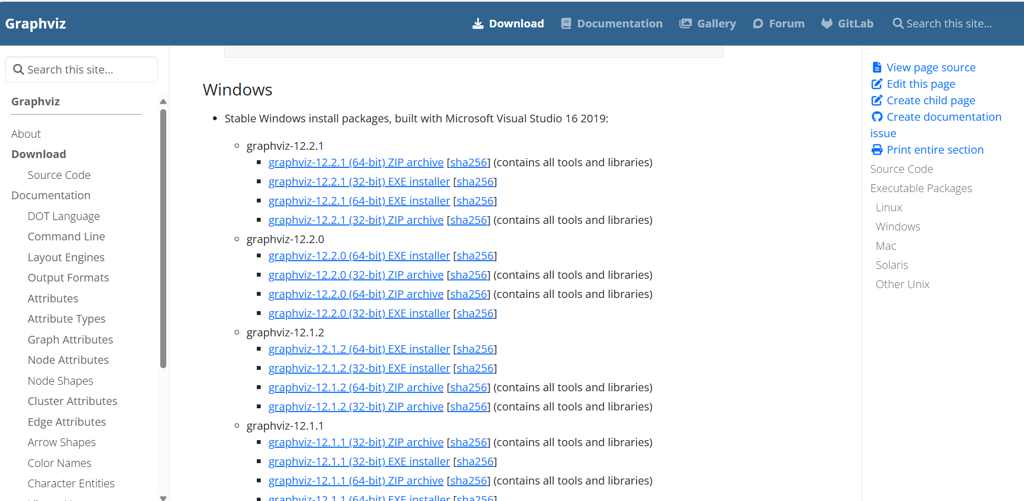The width and height of the screenshot is (1024, 501).
Task: Click the View page source file icon
Action: tap(877, 67)
